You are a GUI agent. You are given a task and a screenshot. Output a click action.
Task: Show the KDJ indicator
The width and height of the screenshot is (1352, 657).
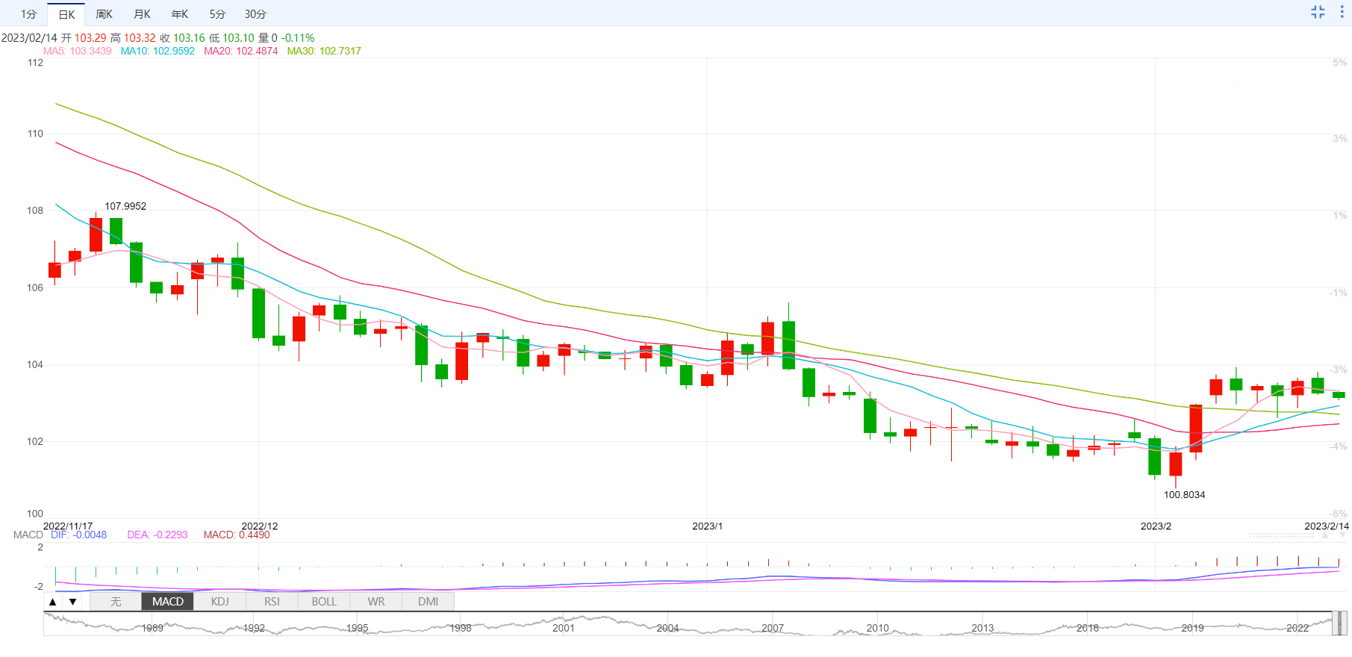point(219,602)
